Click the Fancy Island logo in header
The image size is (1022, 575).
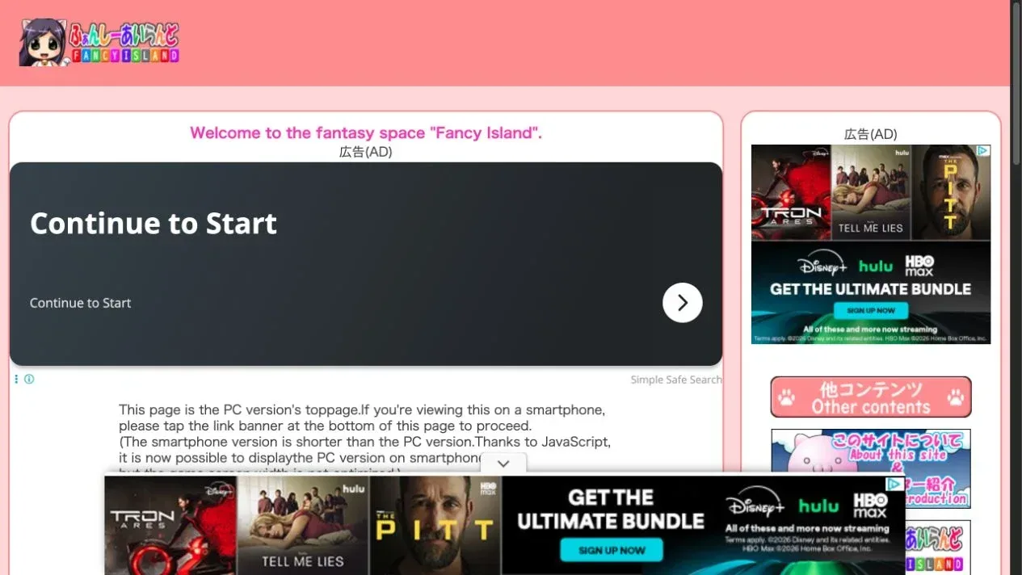click(x=99, y=43)
